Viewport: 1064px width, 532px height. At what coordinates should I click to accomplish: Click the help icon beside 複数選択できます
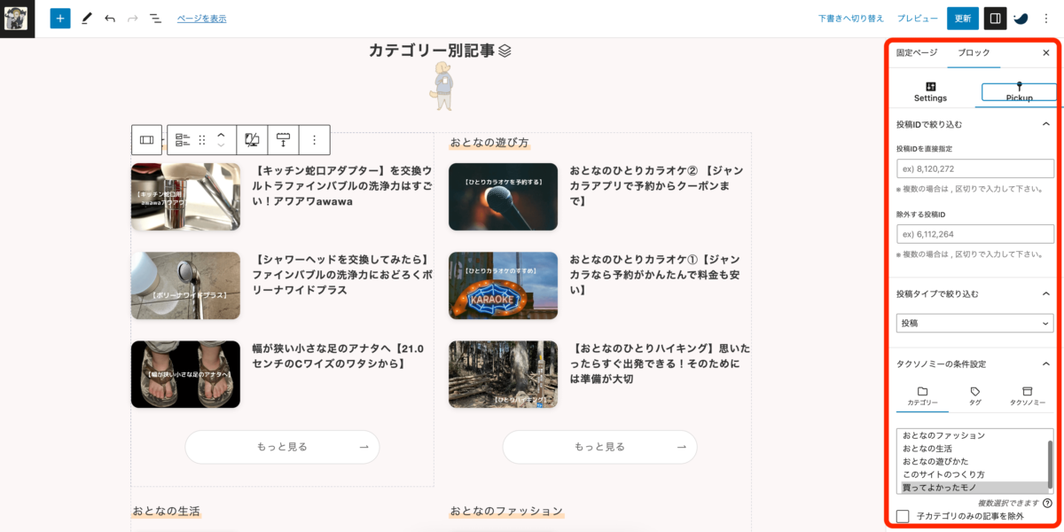[x=1048, y=503]
